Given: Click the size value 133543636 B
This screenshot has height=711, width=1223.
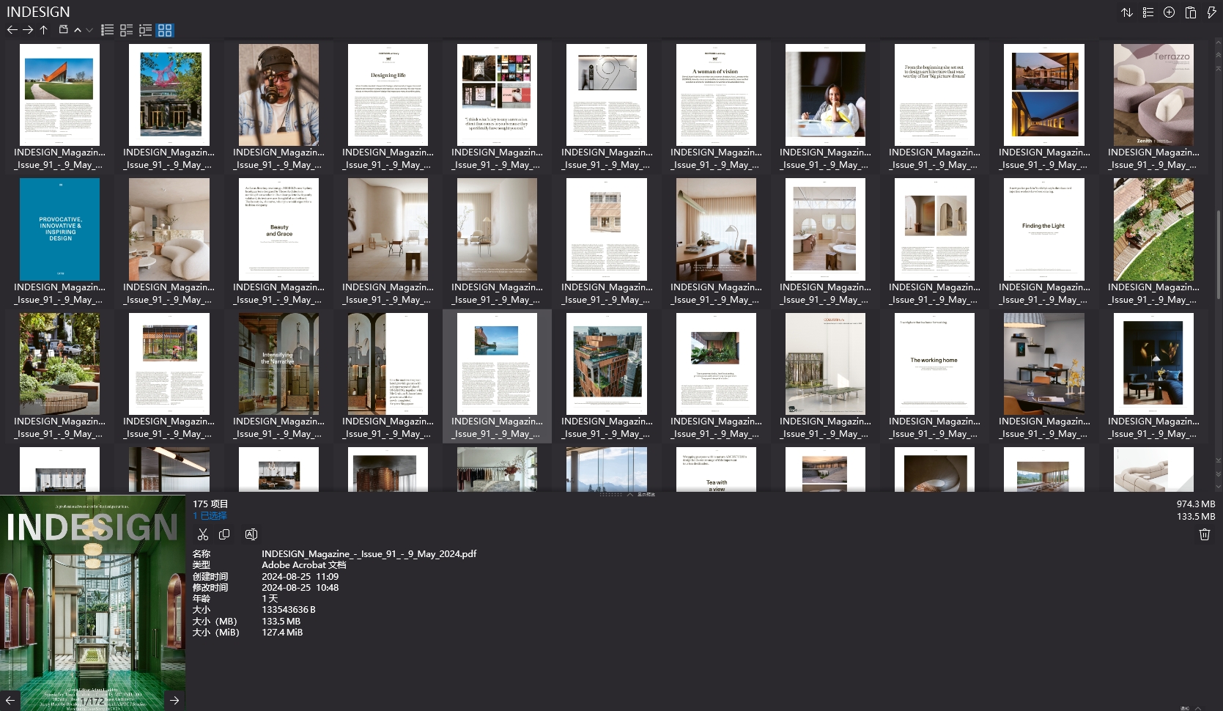Looking at the screenshot, I should [289, 610].
